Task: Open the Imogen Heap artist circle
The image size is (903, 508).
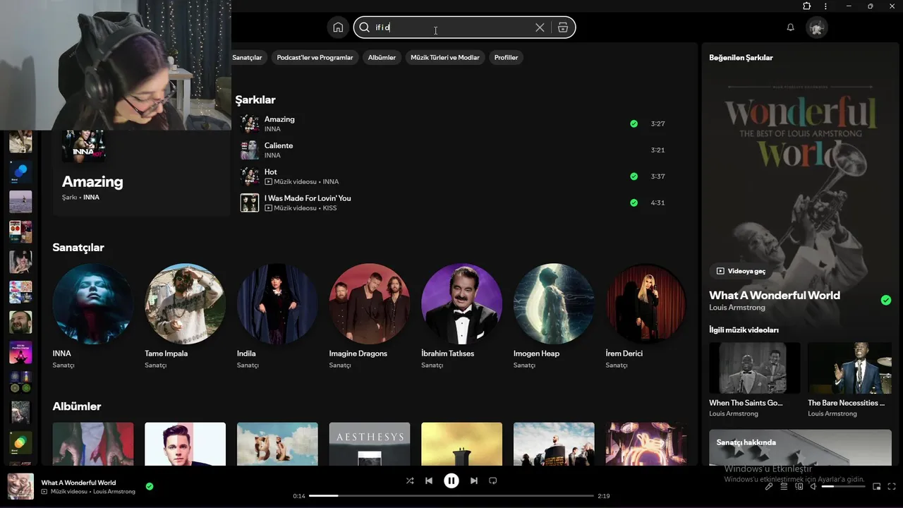Action: (554, 304)
